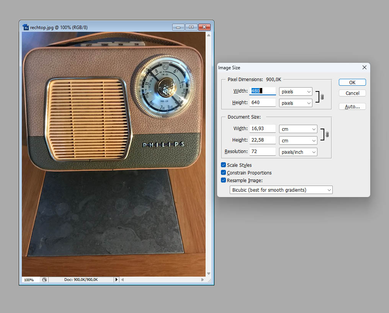This screenshot has height=313, width=389.
Task: Open the pixel Width units dropdown
Action: click(296, 92)
